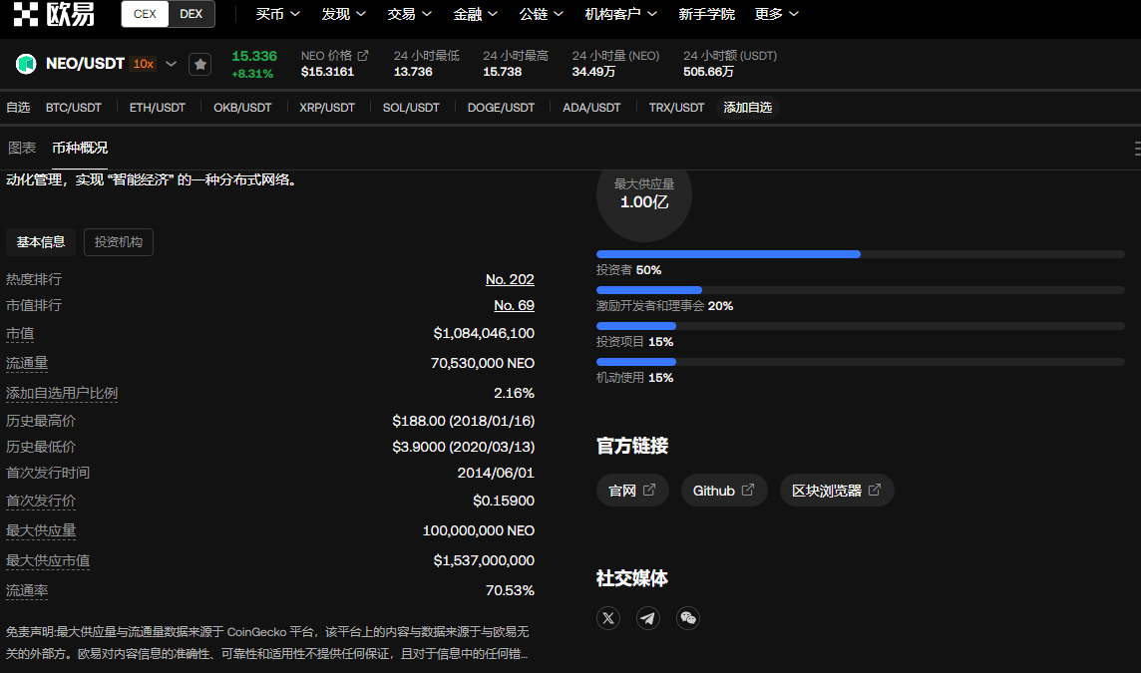This screenshot has width=1141, height=673.
Task: Open the Telegram social link
Action: coord(648,618)
